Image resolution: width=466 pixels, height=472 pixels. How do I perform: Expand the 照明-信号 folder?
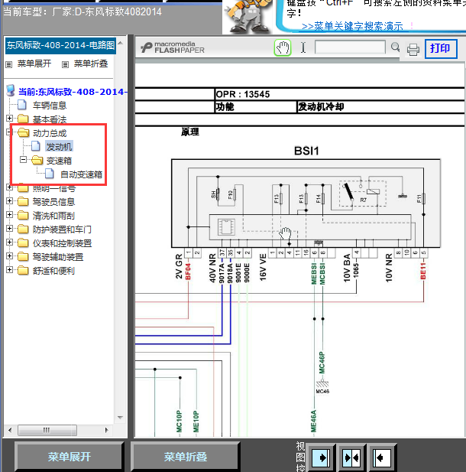click(9, 187)
